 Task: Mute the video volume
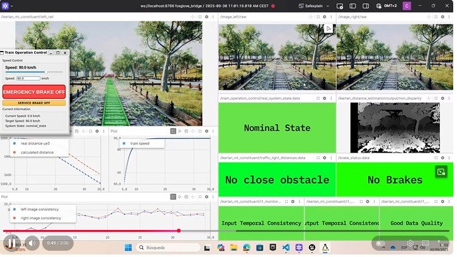tap(30, 243)
